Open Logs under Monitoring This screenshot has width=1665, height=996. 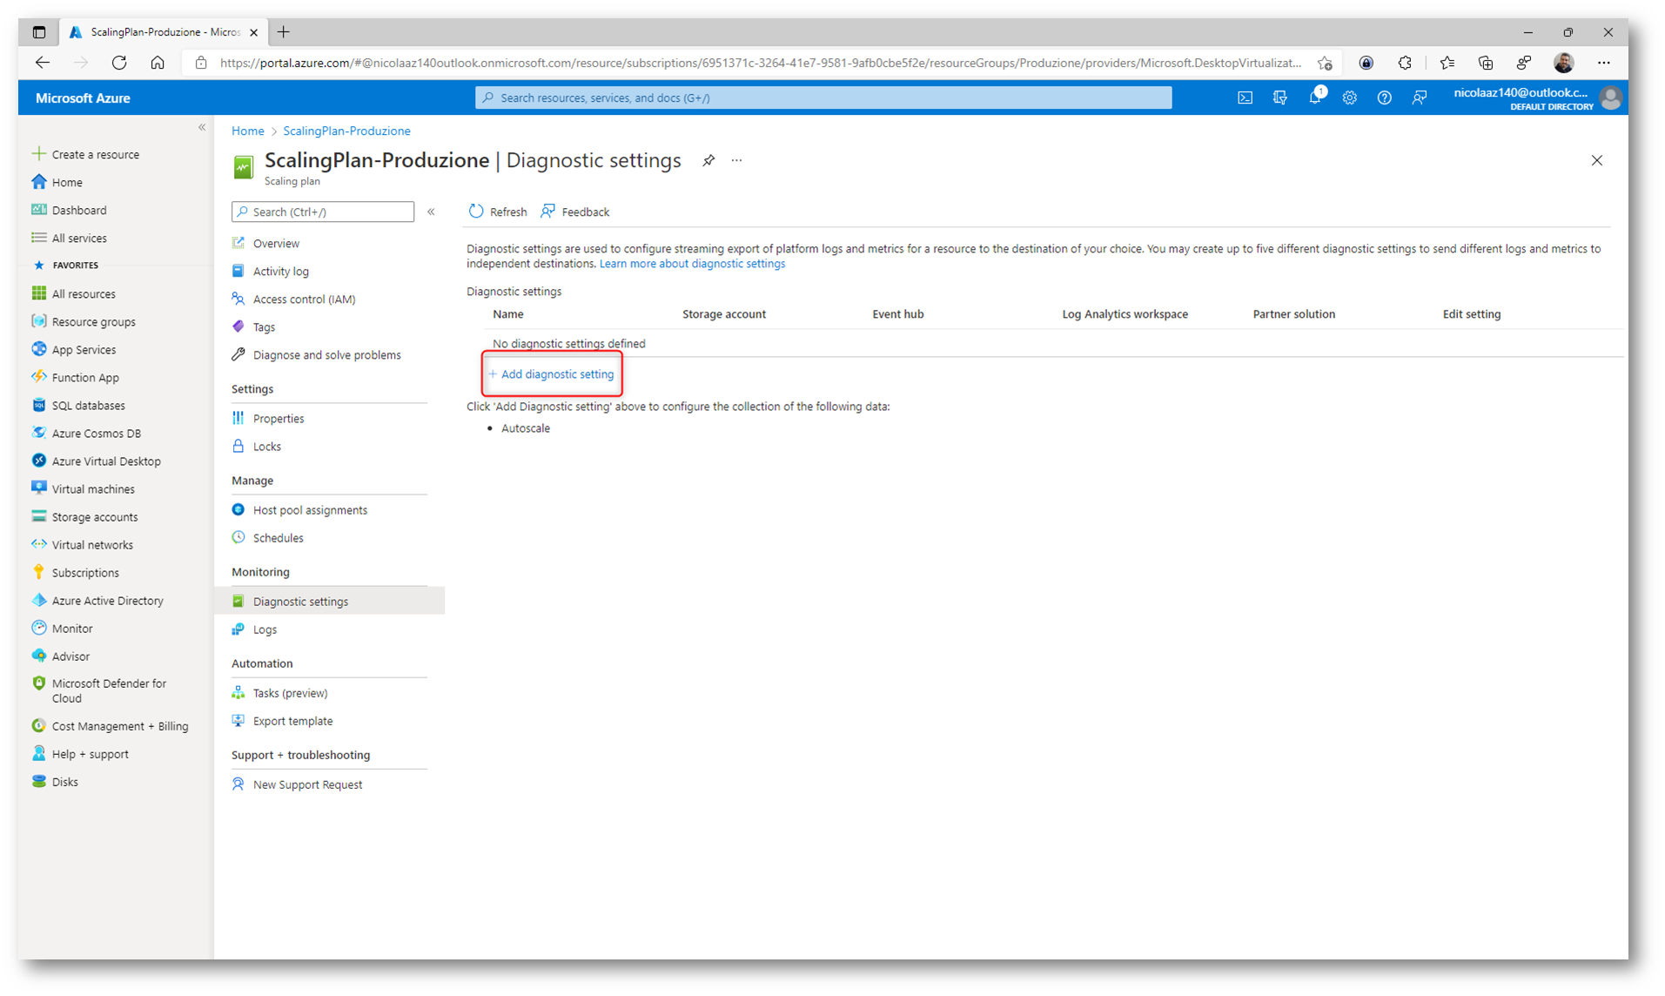coord(265,629)
